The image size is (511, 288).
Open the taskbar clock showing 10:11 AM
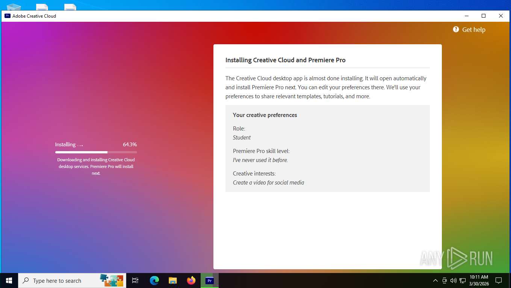click(x=479, y=280)
